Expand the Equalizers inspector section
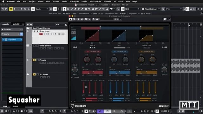 coord(3,29)
